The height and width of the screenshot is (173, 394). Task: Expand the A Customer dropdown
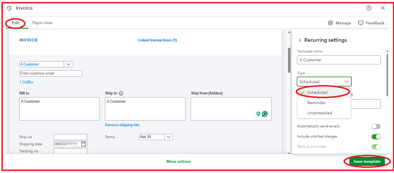pyautogui.click(x=68, y=64)
